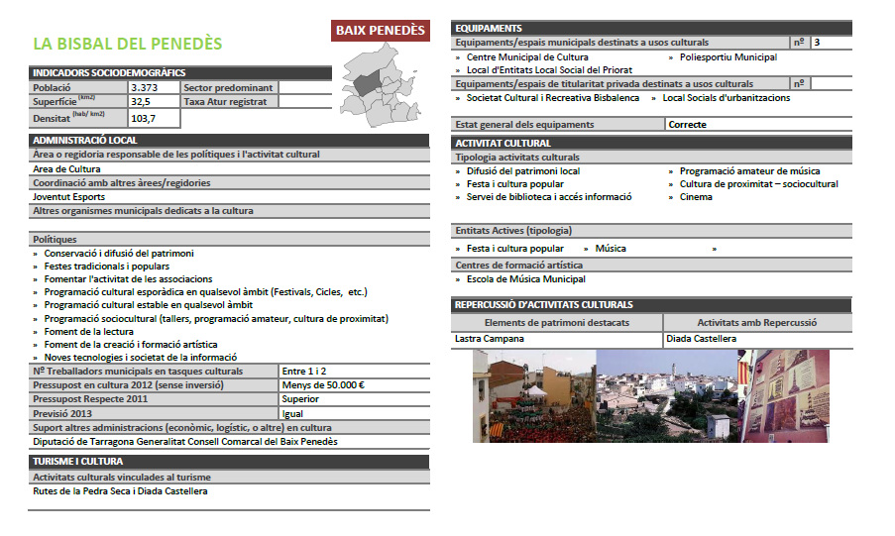Click the town panorama photo
The height and width of the screenshot is (536, 895).
(x=667, y=396)
